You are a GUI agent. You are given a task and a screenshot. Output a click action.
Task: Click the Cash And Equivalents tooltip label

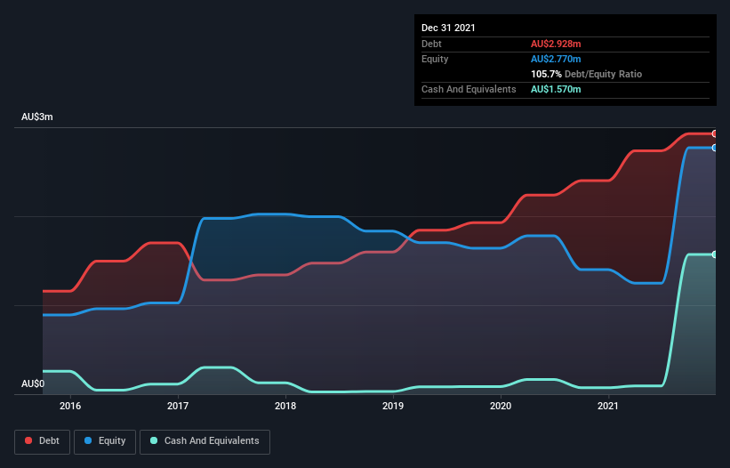[x=469, y=89]
